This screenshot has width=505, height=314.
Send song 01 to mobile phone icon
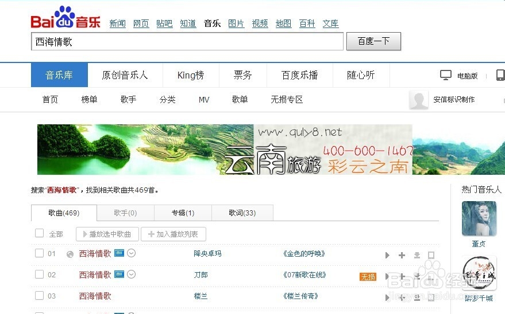(431, 255)
